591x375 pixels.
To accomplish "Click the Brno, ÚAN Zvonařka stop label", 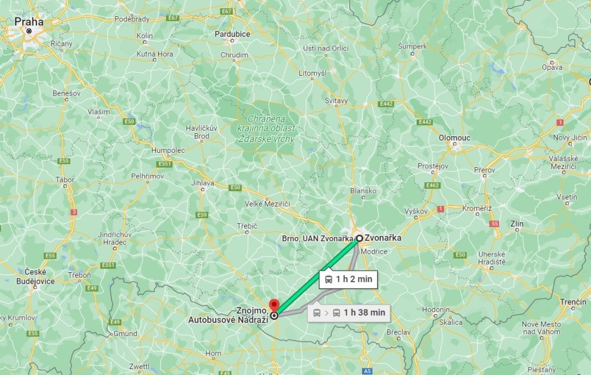I will coord(318,239).
